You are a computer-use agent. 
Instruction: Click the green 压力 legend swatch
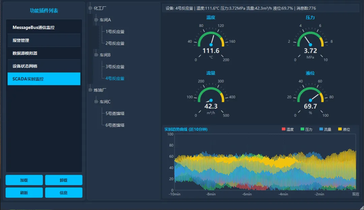pos(302,129)
